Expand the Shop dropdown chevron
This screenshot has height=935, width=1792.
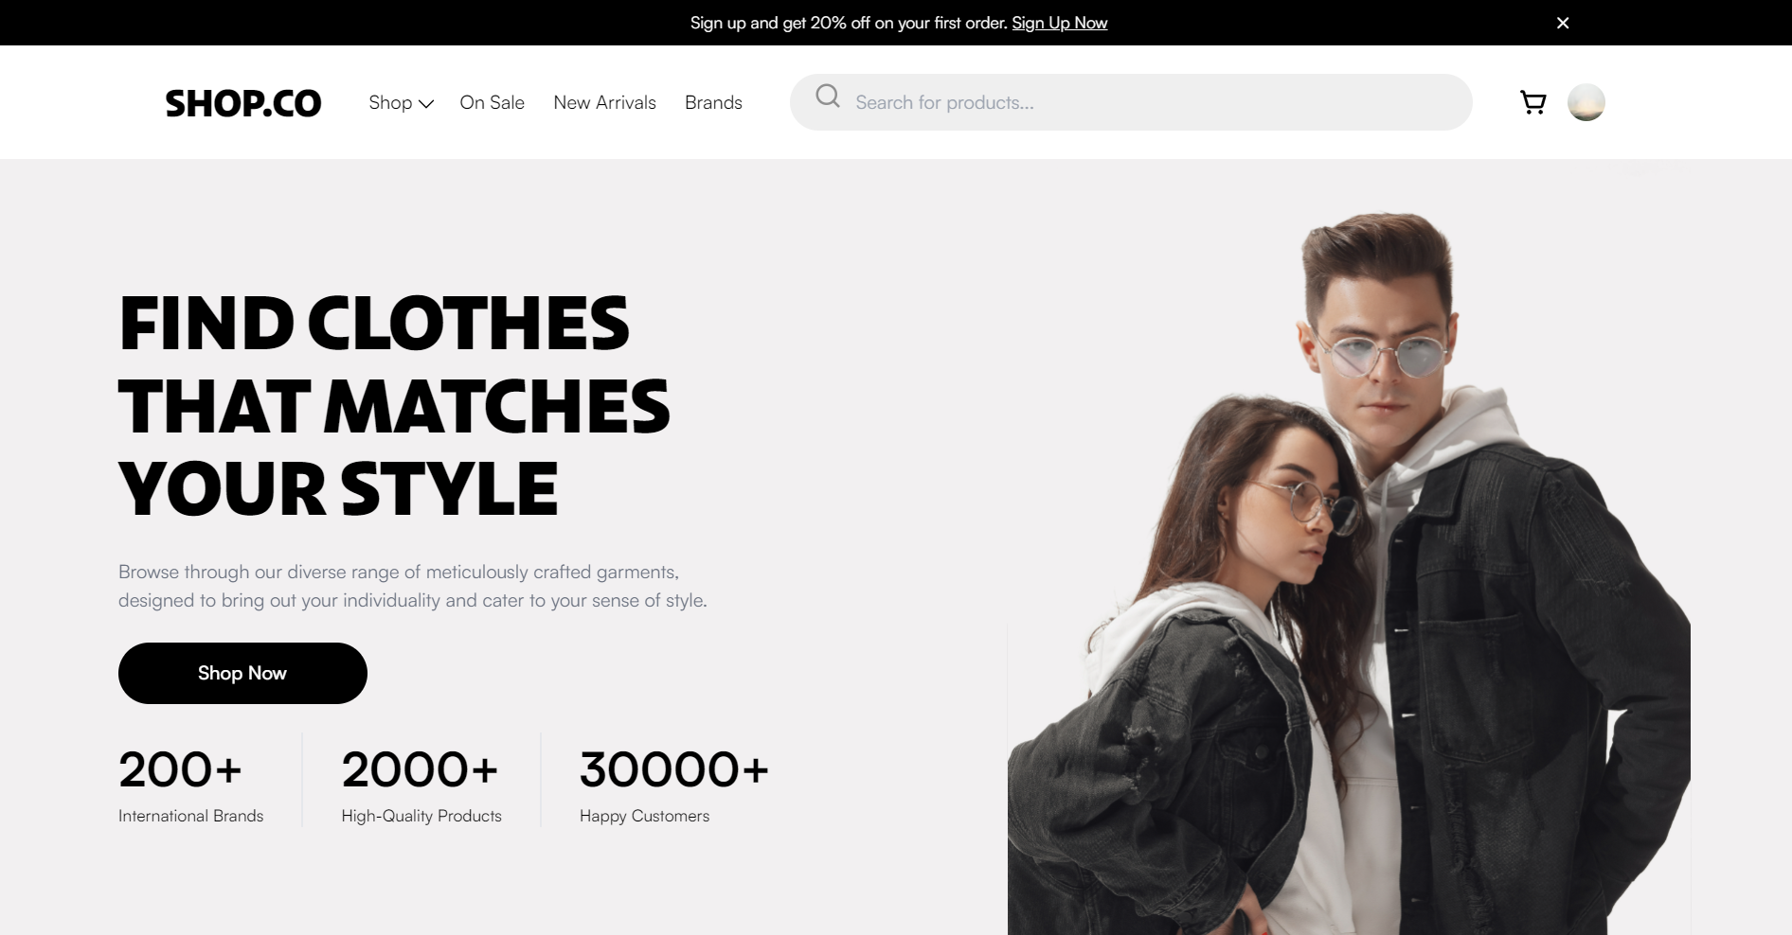coord(426,104)
